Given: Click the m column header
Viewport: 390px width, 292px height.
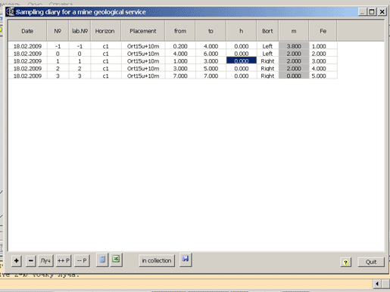Looking at the screenshot, I should coord(294,31).
